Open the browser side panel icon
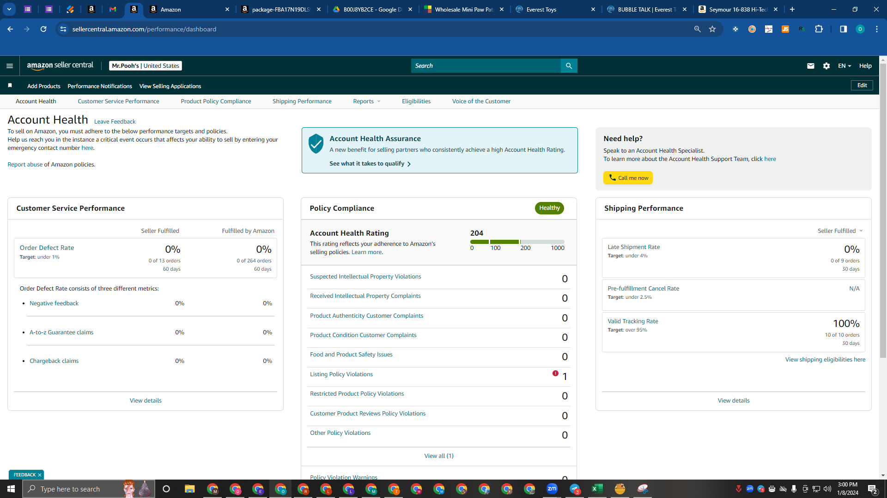 pyautogui.click(x=843, y=29)
